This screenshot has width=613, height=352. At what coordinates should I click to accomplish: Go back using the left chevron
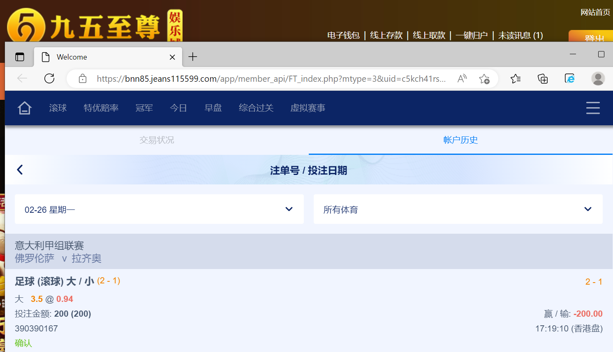(20, 170)
